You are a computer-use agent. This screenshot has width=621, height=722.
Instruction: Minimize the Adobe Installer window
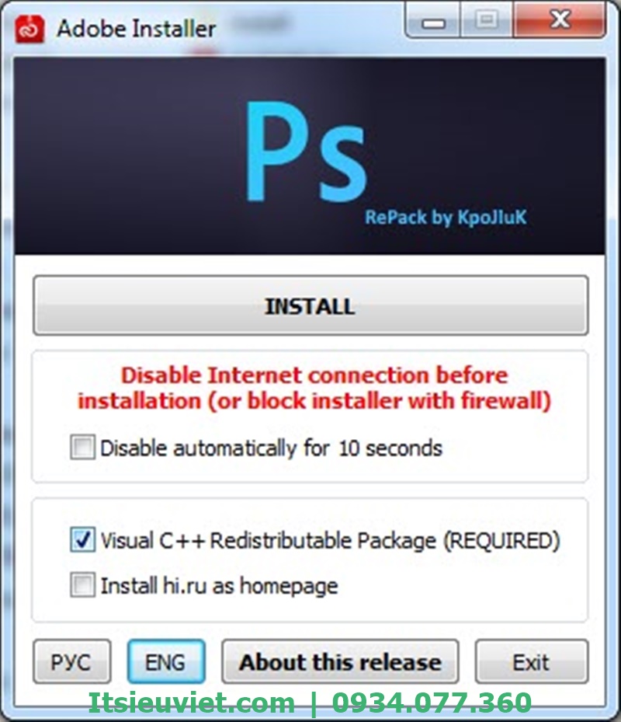(433, 20)
